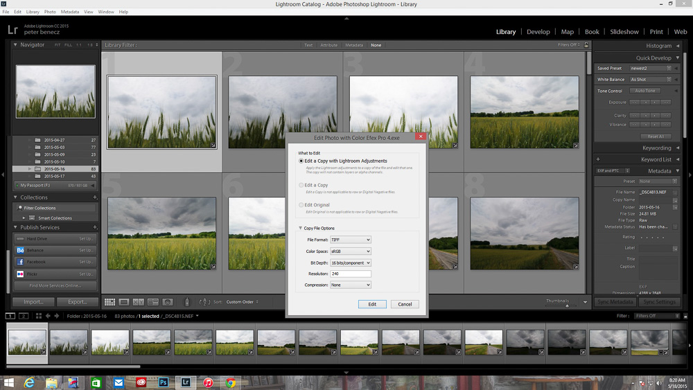
Task: Click the Flickr publish service icon
Action: 20,274
